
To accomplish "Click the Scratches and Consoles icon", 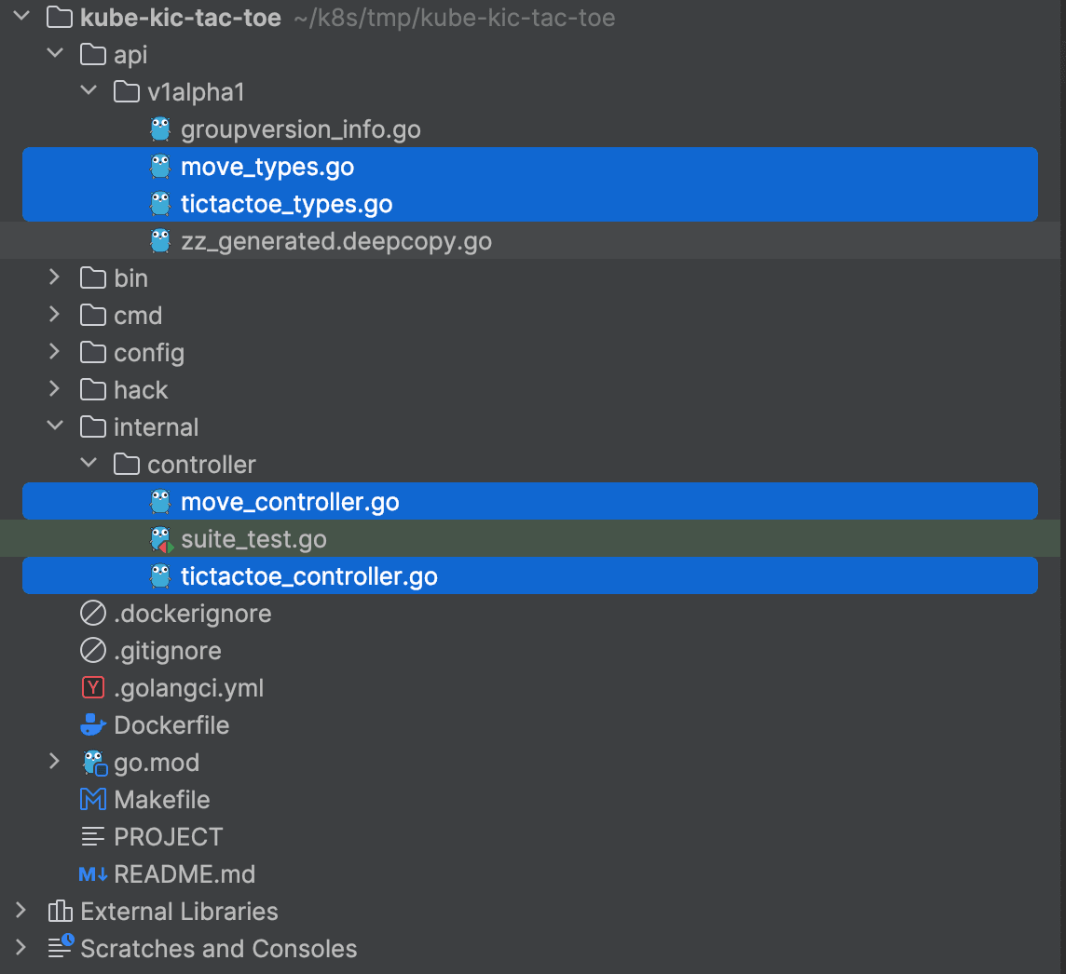I will click(x=60, y=949).
